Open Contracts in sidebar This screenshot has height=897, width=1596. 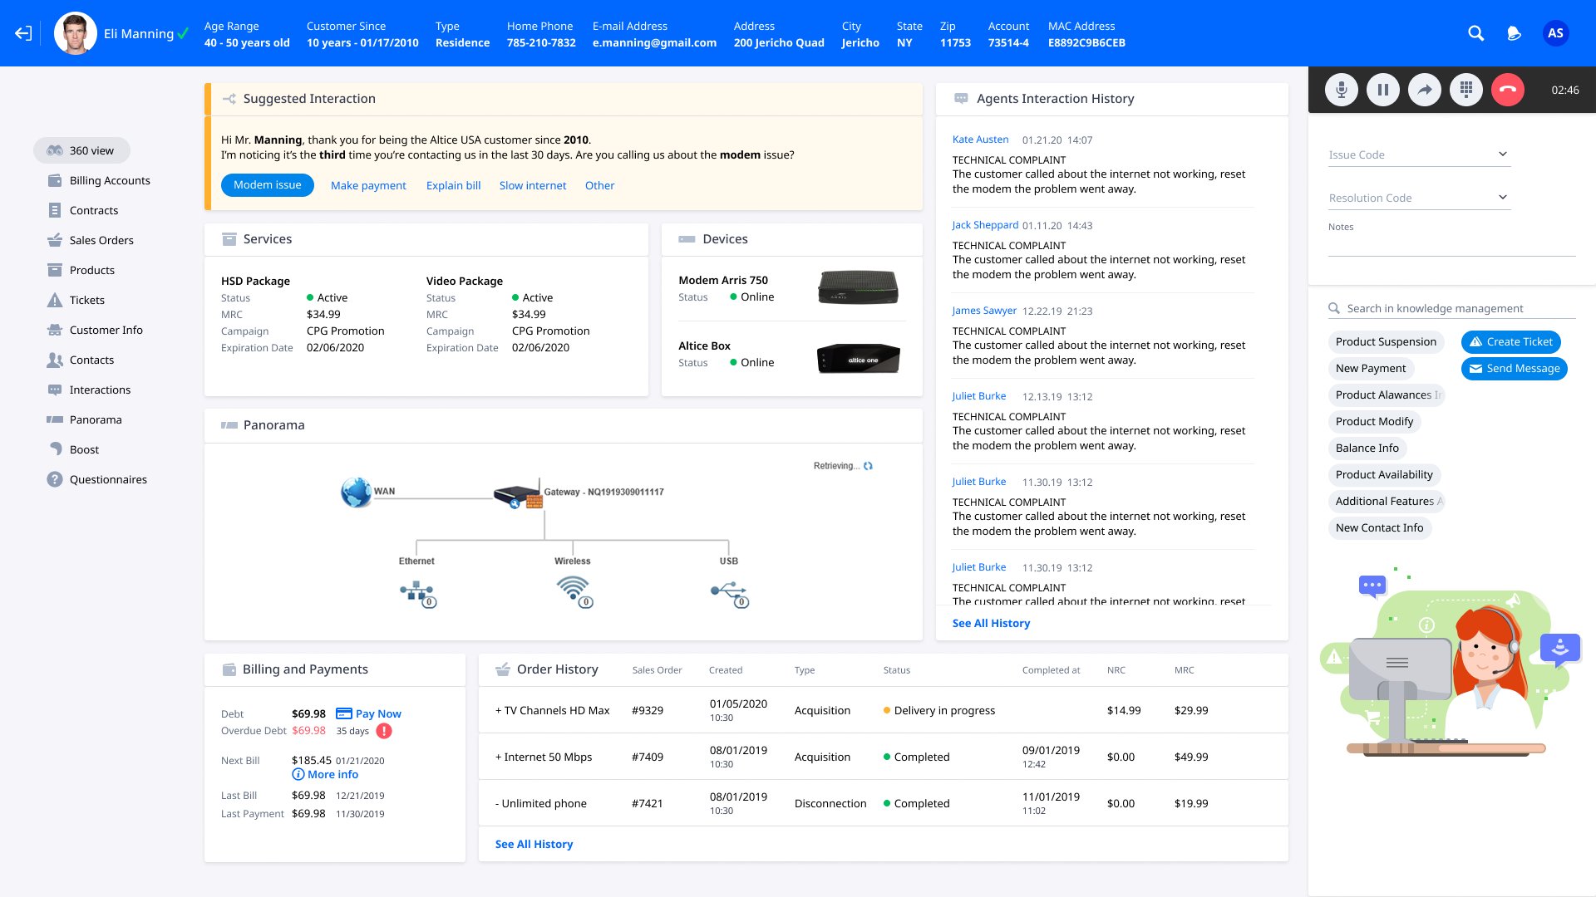pyautogui.click(x=83, y=210)
